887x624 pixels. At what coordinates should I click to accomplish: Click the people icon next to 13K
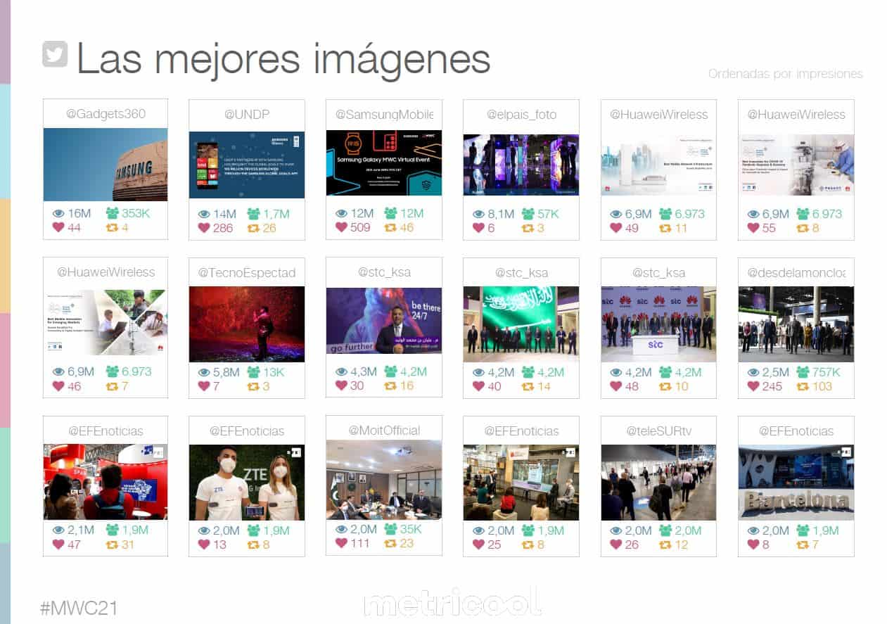pyautogui.click(x=253, y=371)
